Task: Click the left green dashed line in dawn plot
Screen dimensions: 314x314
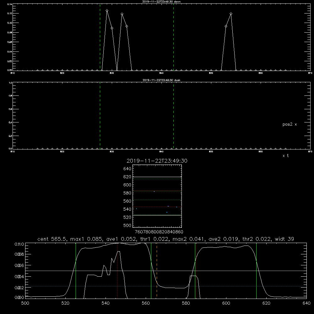Action: point(100,37)
